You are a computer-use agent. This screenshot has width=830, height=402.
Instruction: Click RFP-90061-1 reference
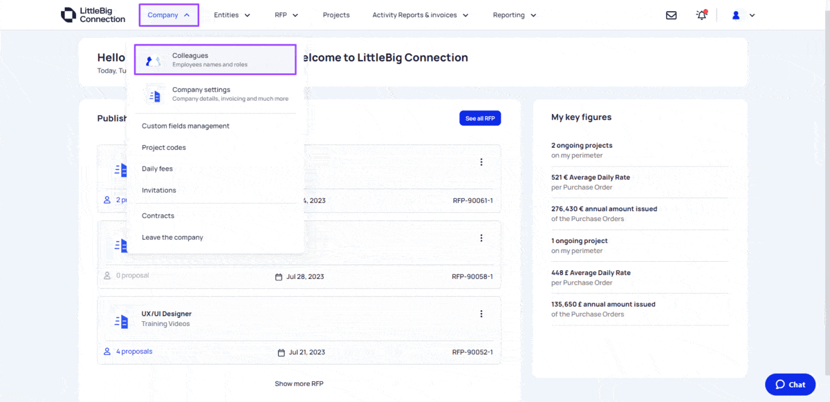472,200
